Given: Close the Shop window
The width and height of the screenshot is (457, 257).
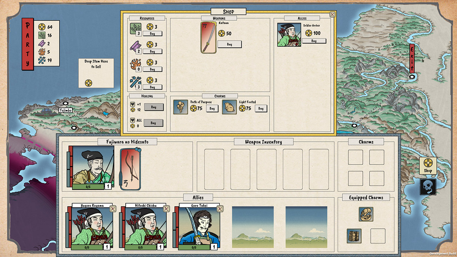Looking at the screenshot, I should coord(332,15).
